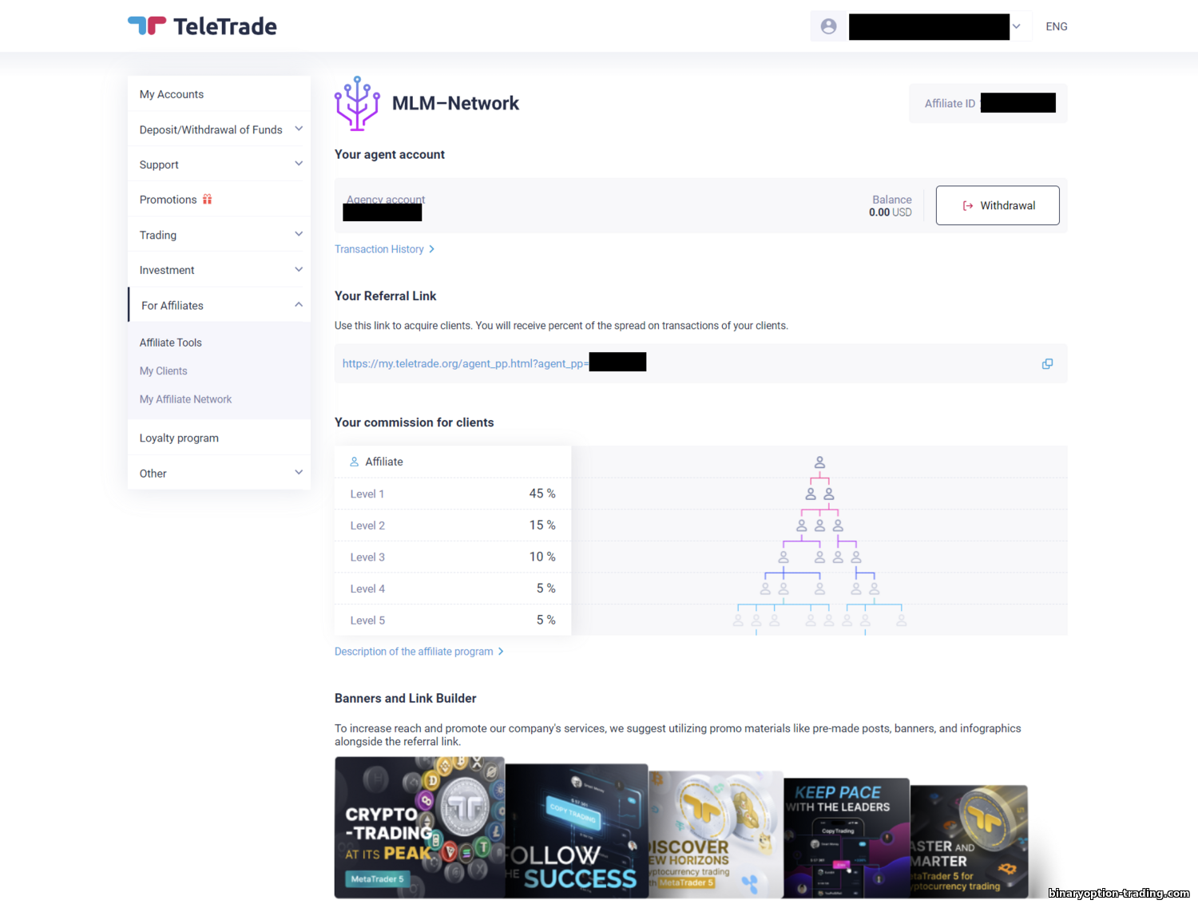Open the user profile avatar icon
This screenshot has height=908, width=1198.
pyautogui.click(x=828, y=26)
